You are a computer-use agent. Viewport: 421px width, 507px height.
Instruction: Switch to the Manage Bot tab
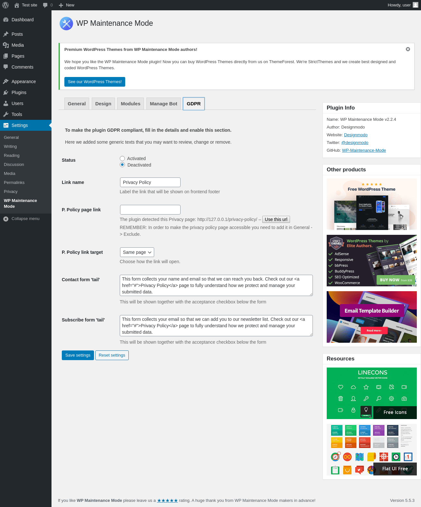pyautogui.click(x=164, y=104)
